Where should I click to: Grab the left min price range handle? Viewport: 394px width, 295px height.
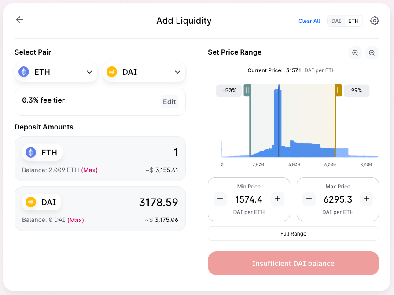click(x=247, y=90)
